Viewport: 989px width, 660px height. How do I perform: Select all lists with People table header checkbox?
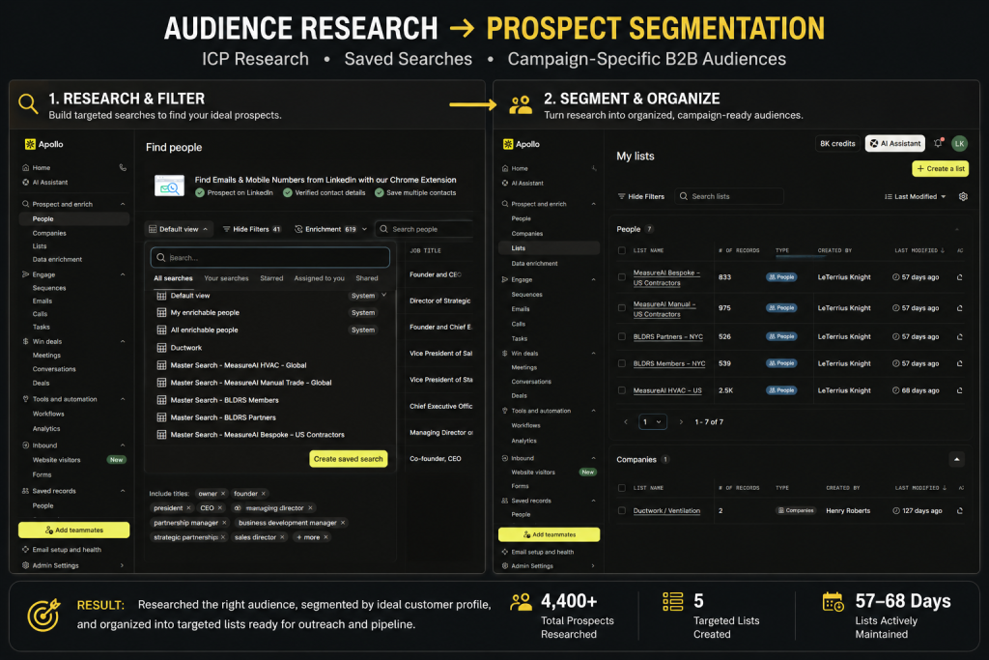tap(622, 250)
